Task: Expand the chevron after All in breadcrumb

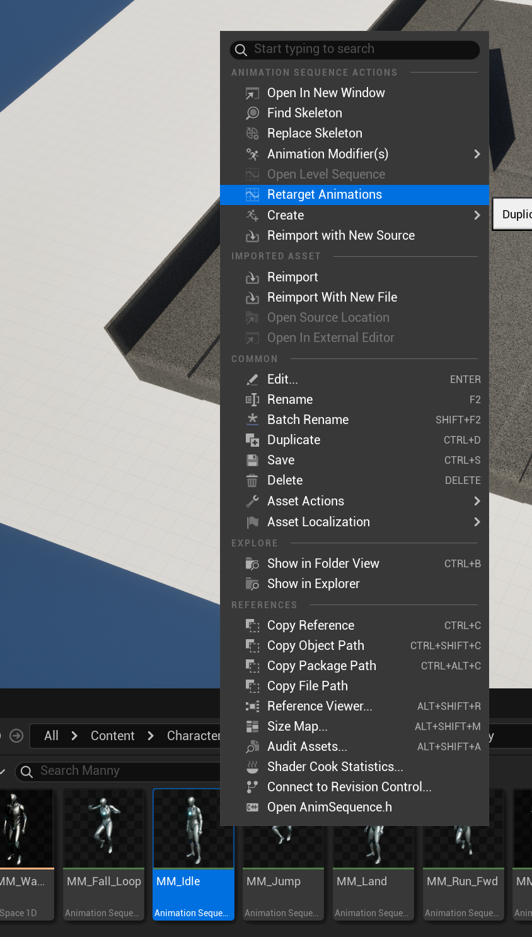Action: tap(74, 736)
